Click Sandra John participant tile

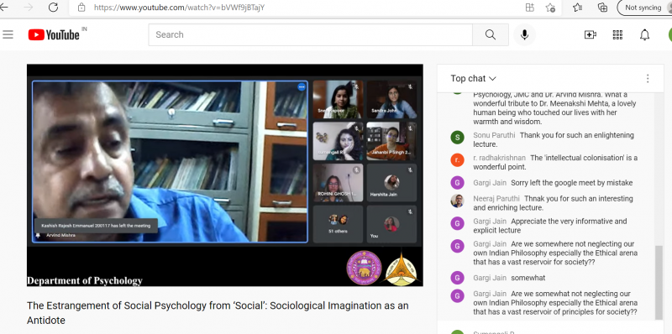coord(391,99)
